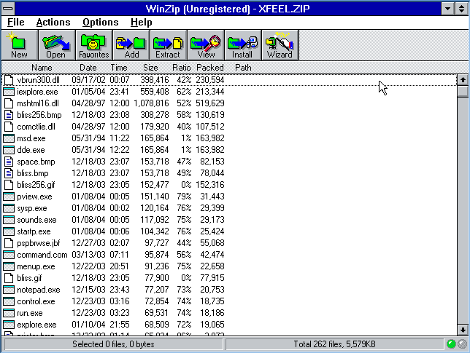Open the File menu
Screen dimensions: 470x353
pos(16,22)
